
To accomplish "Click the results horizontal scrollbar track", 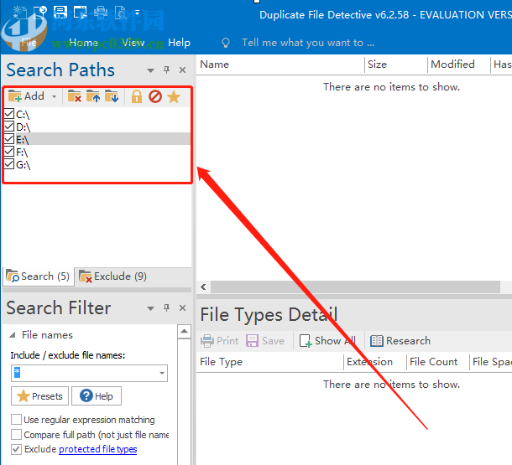I will pyautogui.click(x=355, y=287).
